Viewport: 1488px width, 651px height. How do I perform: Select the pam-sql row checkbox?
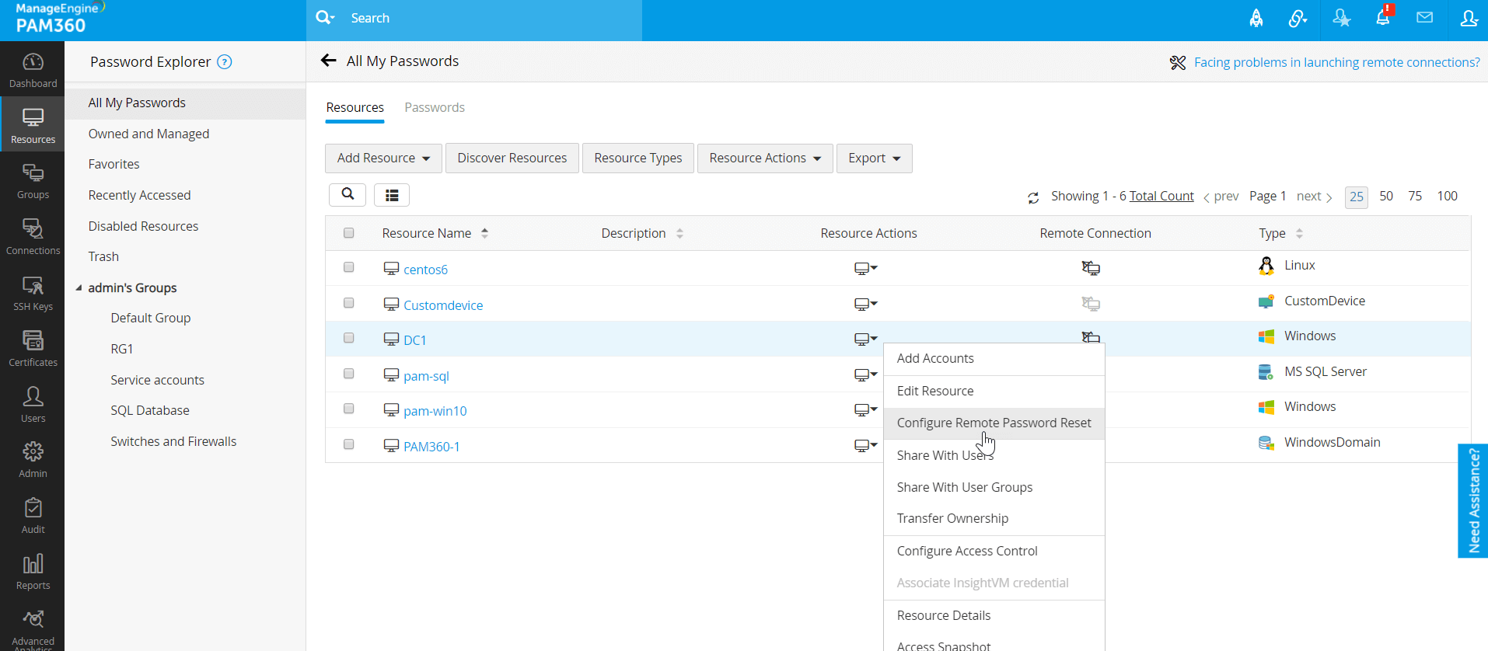(349, 374)
